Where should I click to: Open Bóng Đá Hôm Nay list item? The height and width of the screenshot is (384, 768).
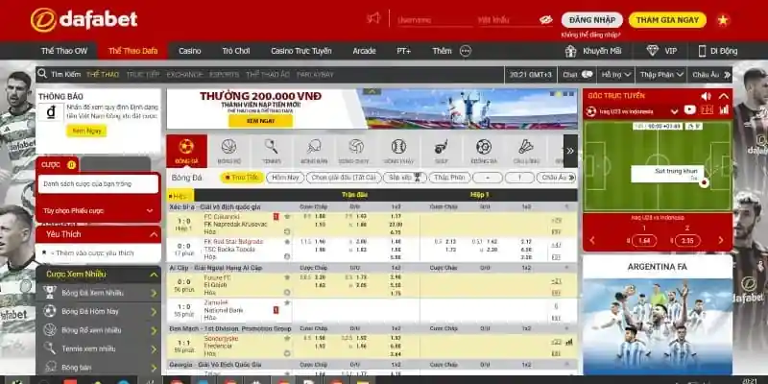pyautogui.click(x=99, y=311)
